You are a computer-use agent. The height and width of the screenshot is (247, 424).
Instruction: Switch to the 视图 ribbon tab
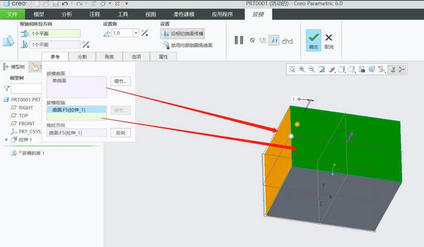coord(150,14)
